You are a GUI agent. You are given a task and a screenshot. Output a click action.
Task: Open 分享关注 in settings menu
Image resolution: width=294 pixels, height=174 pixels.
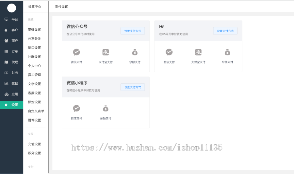coord(35,38)
